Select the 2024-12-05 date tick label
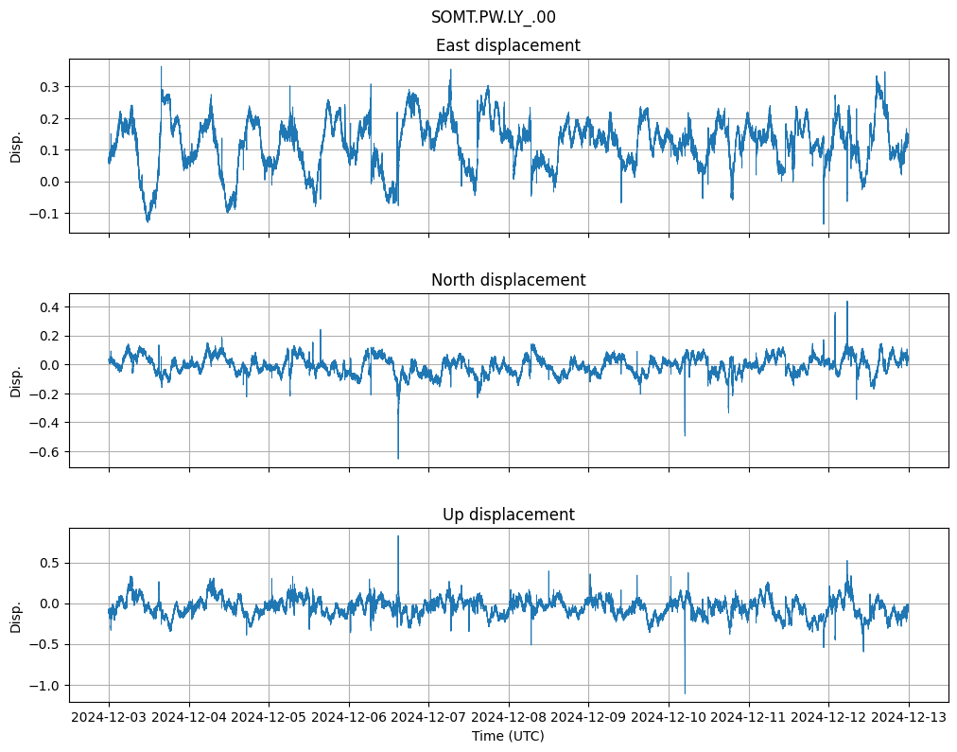 coord(270,717)
